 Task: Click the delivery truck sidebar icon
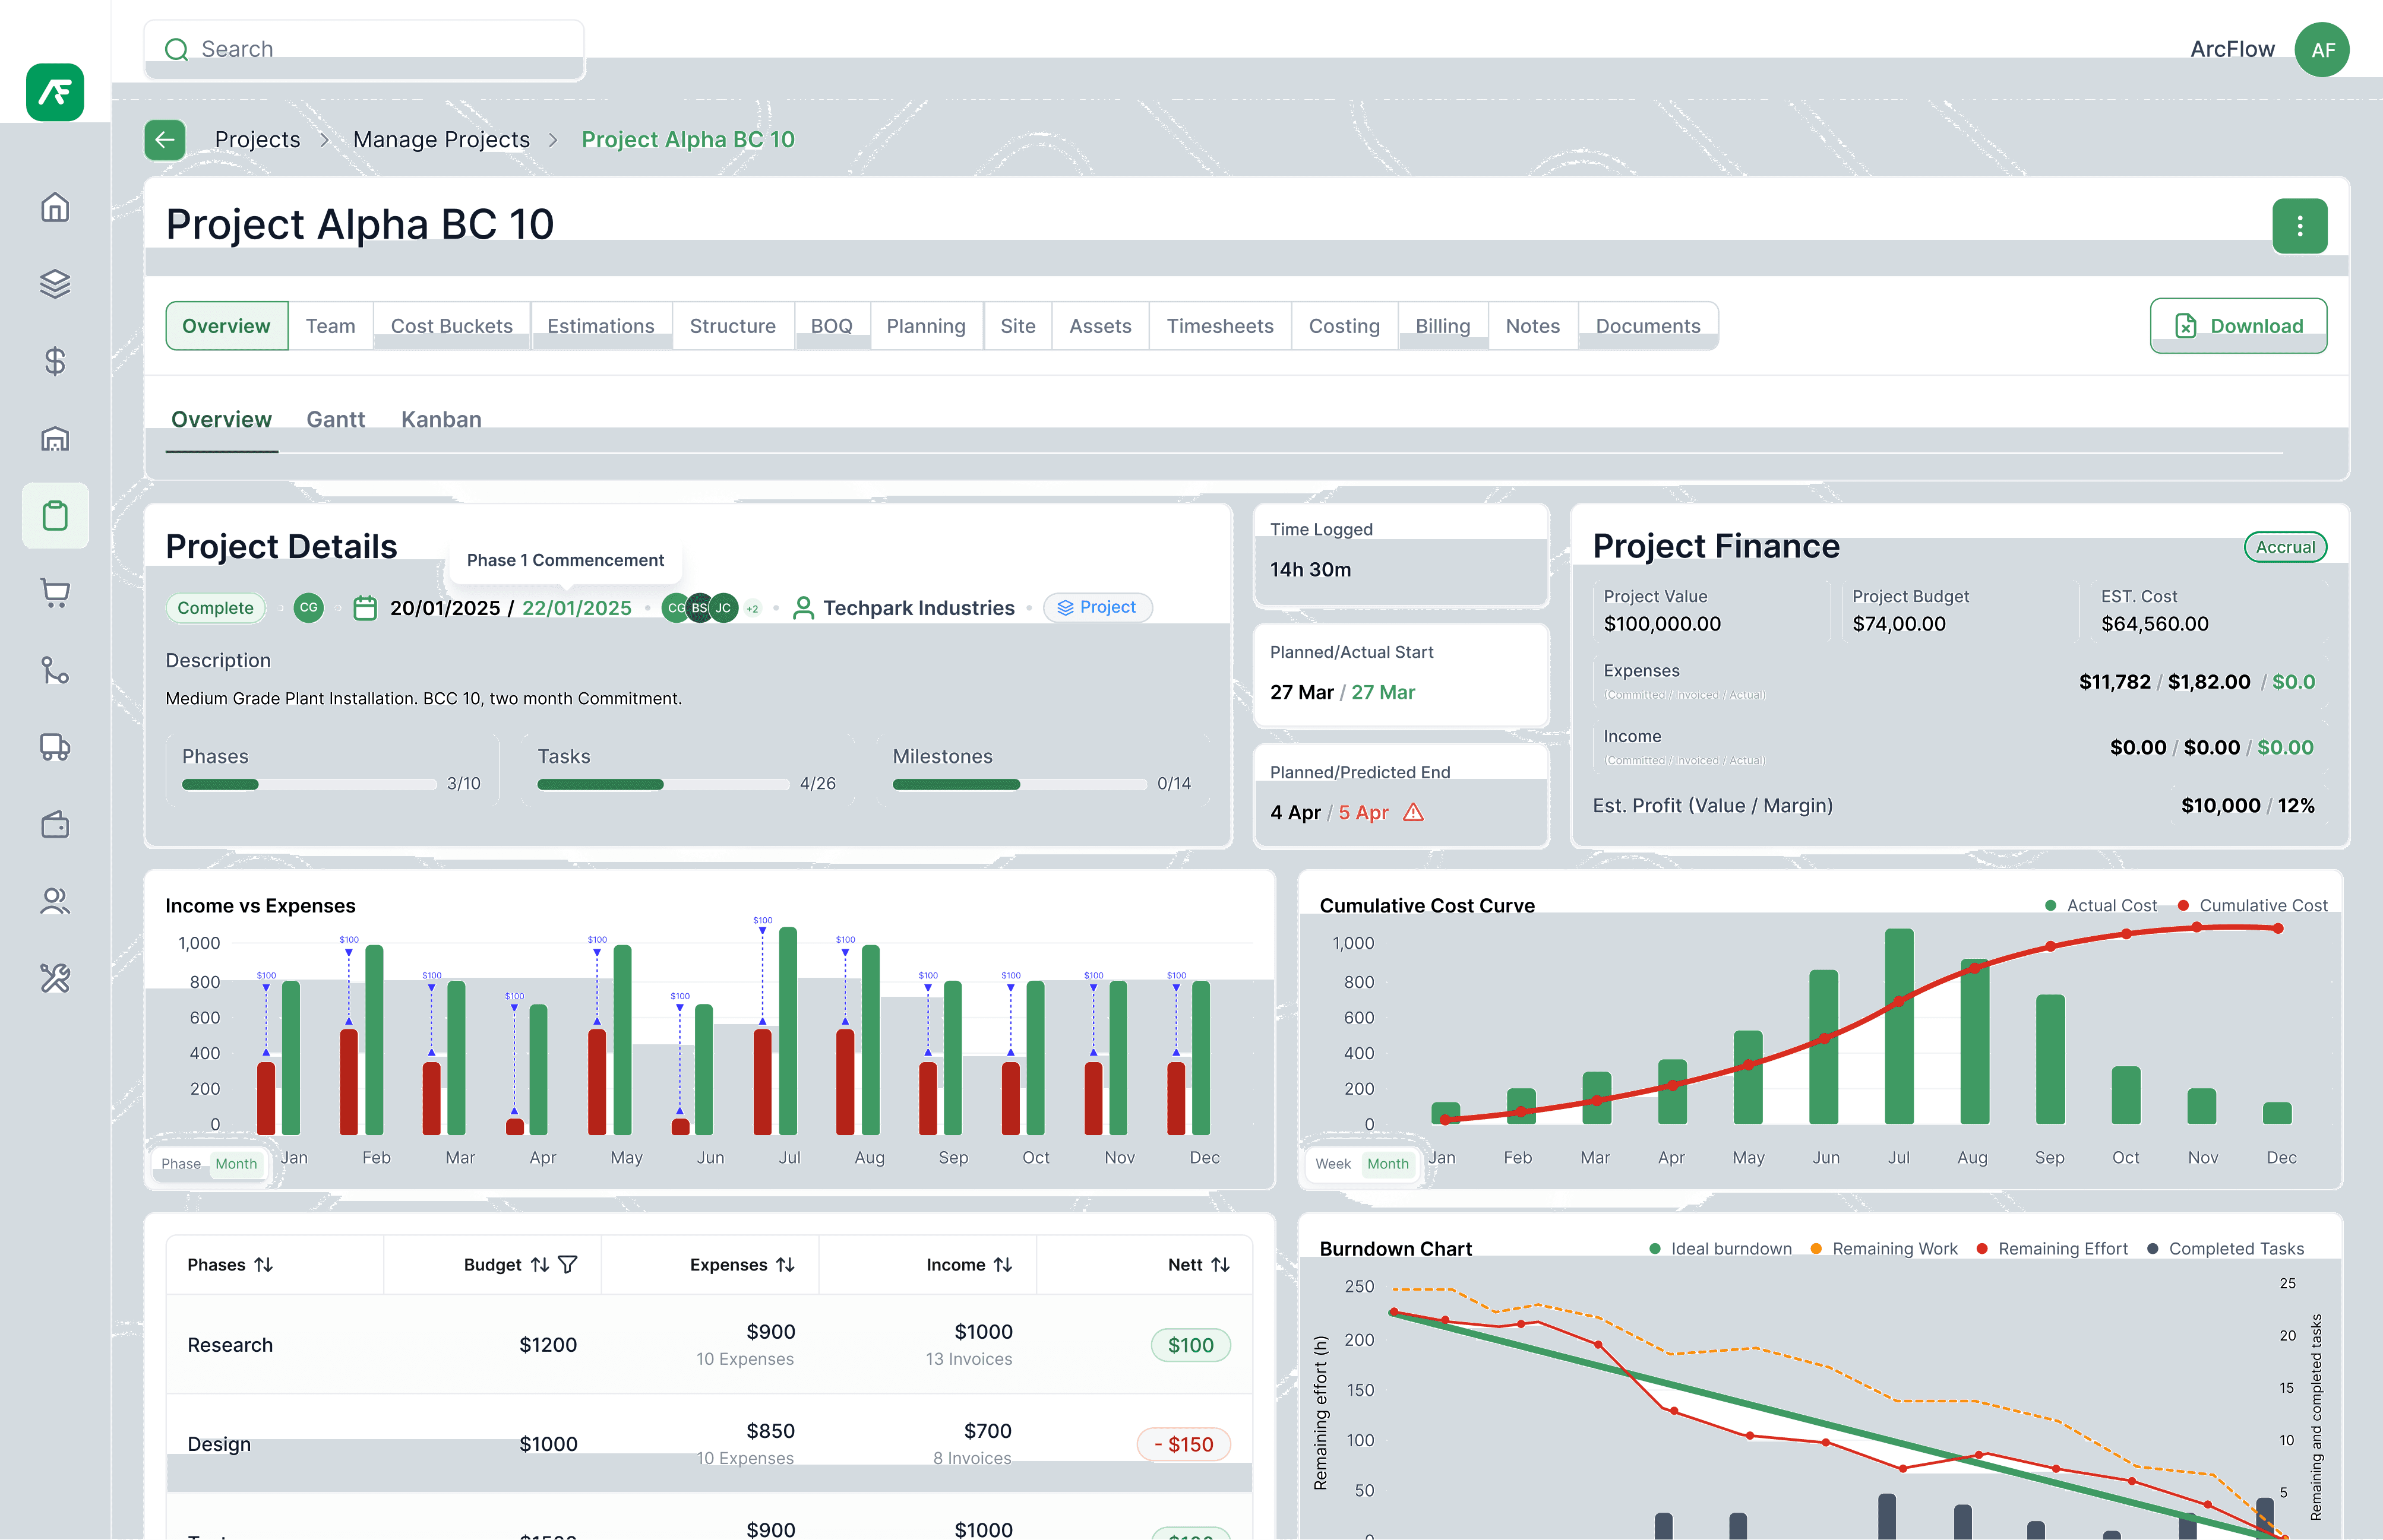point(55,747)
